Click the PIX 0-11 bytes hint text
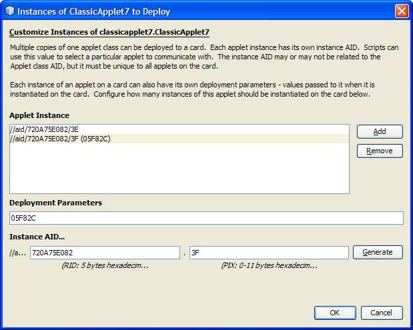Image resolution: width=413 pixels, height=330 pixels. (269, 265)
